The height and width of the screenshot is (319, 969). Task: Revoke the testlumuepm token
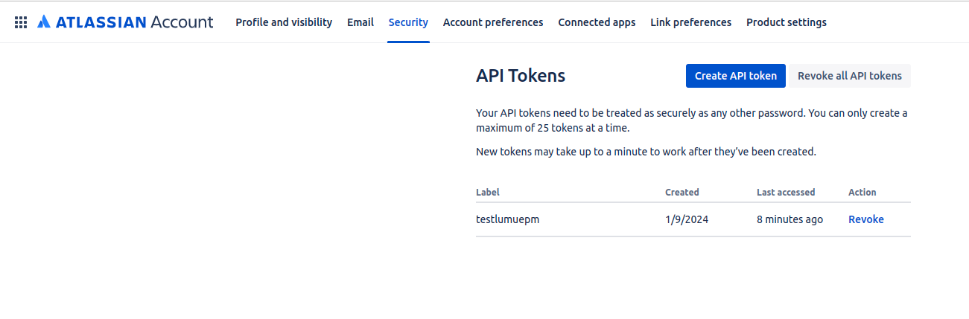tap(865, 219)
